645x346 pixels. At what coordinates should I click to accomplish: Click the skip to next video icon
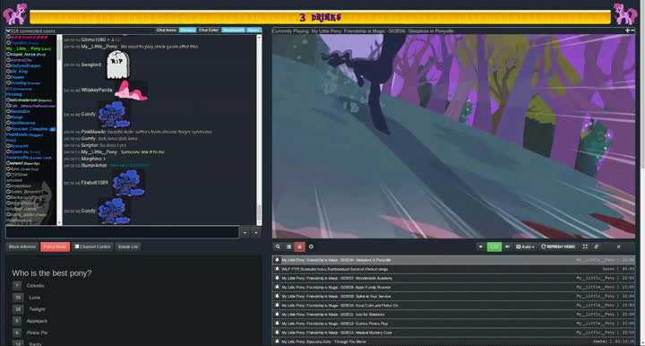618,247
